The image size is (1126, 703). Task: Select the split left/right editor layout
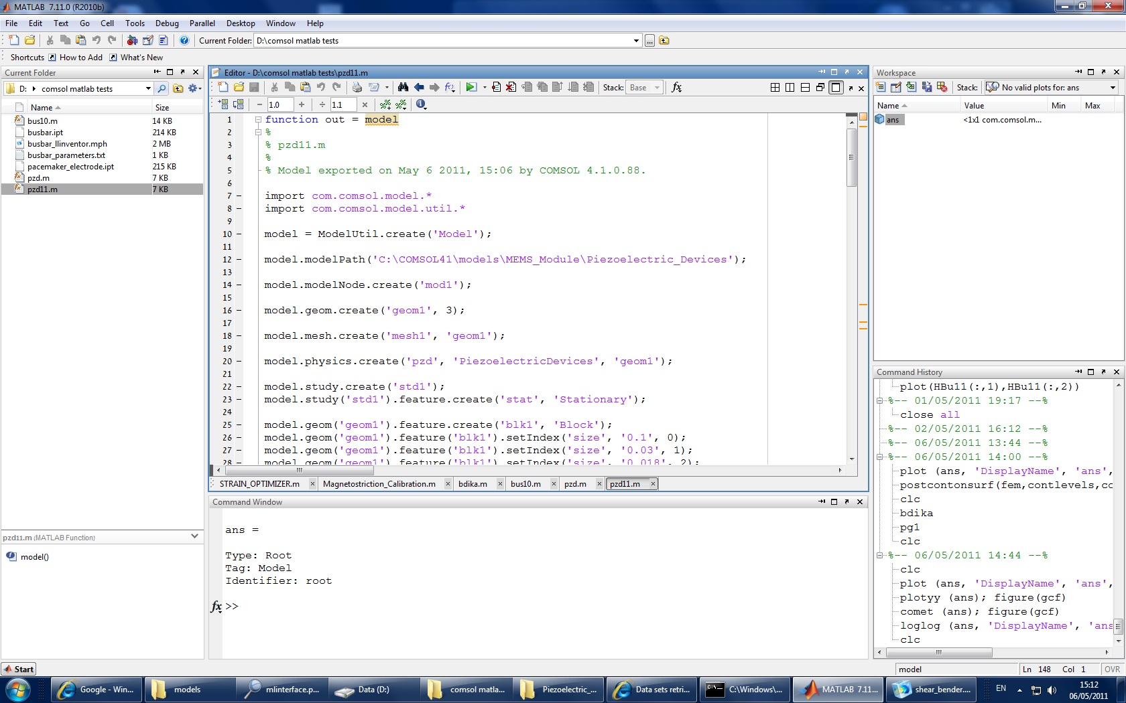pyautogui.click(x=790, y=88)
